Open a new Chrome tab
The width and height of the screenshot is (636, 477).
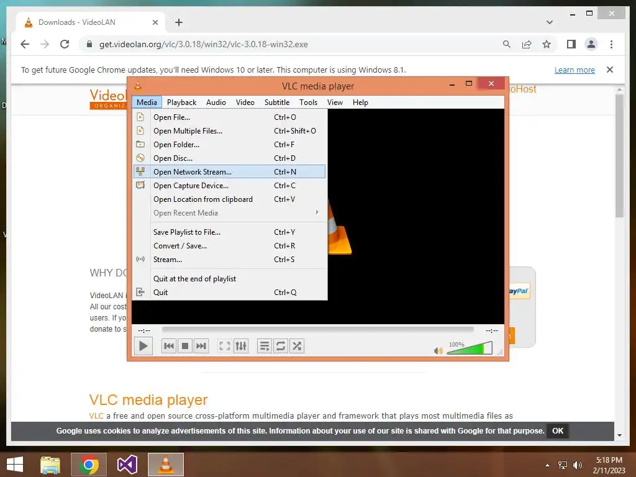coord(179,22)
